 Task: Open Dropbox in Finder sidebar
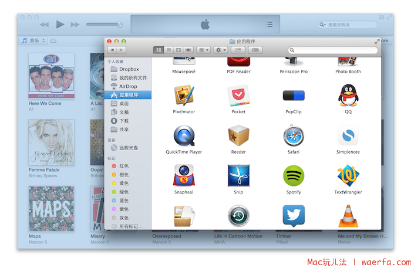click(128, 69)
